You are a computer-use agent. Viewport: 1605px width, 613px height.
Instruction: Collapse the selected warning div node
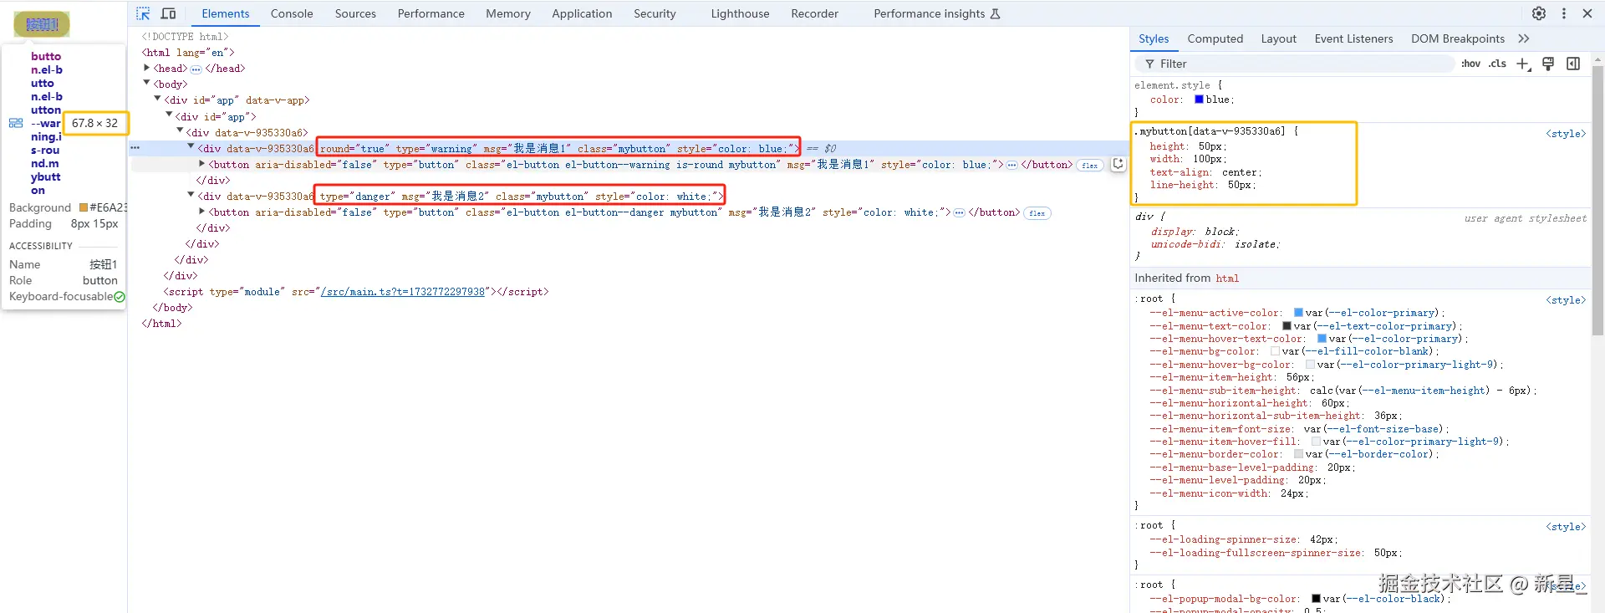pos(191,146)
